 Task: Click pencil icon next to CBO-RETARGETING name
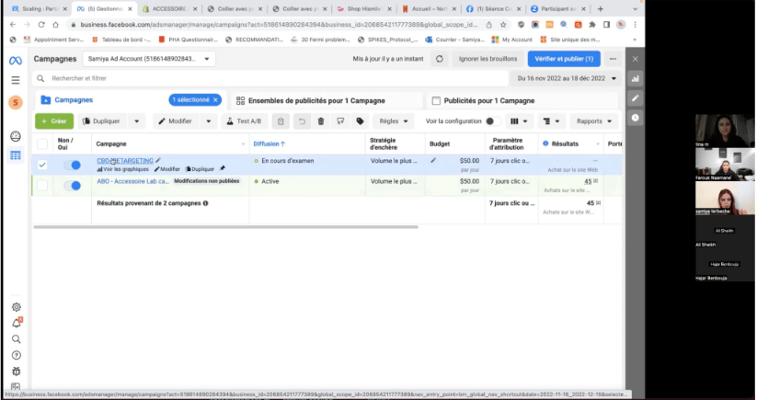[158, 161]
